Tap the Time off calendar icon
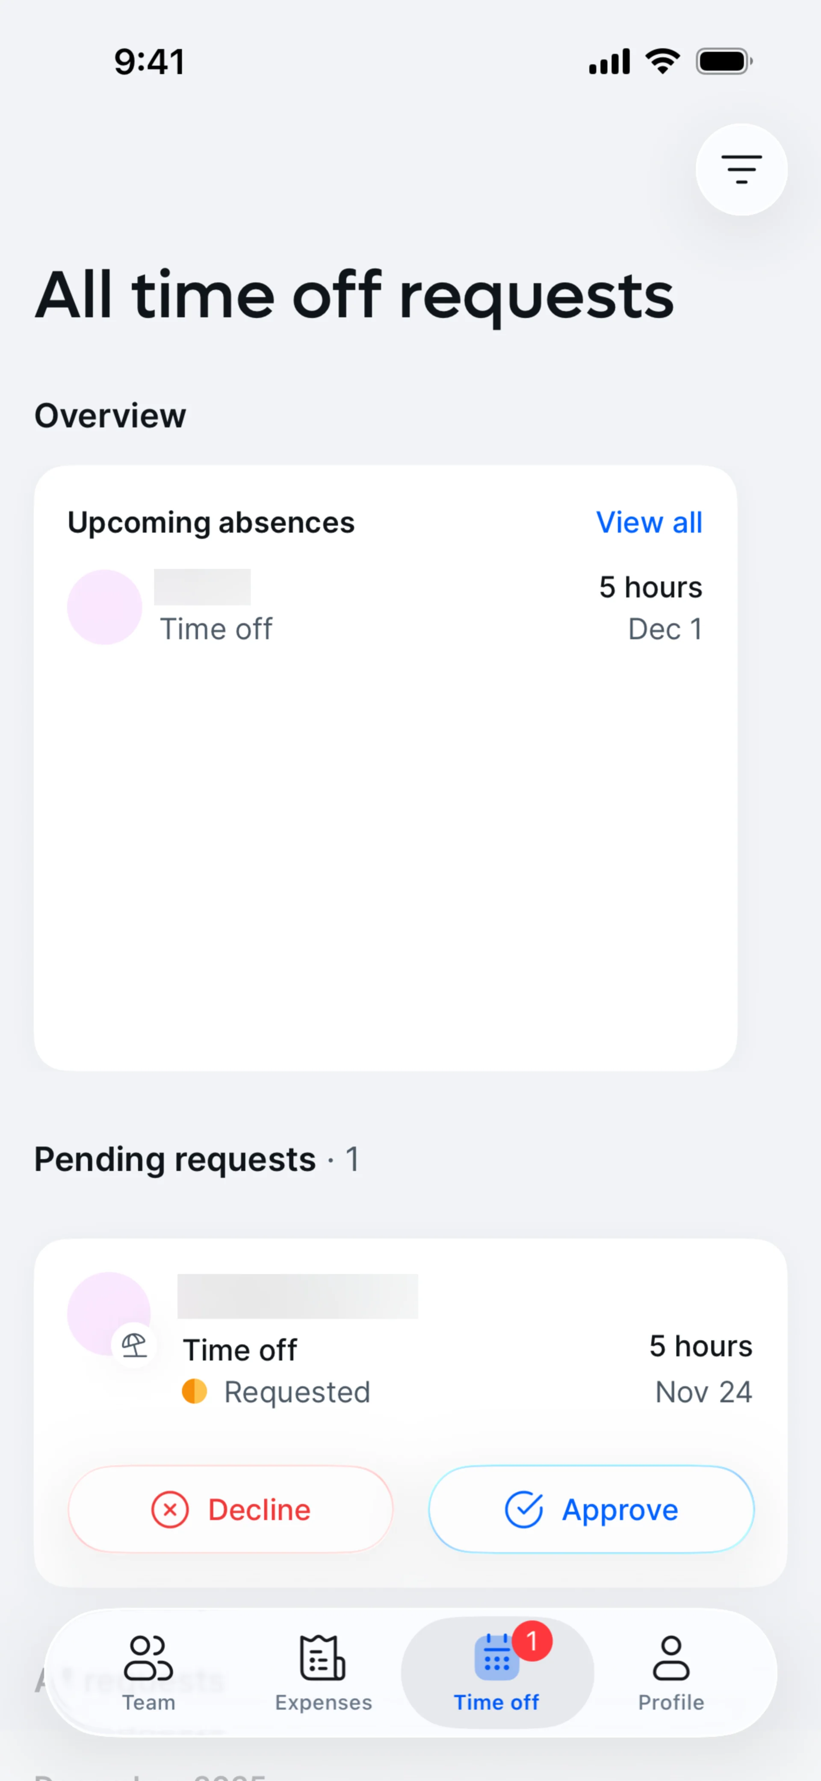Viewport: 821px width, 1781px height. 496,1657
